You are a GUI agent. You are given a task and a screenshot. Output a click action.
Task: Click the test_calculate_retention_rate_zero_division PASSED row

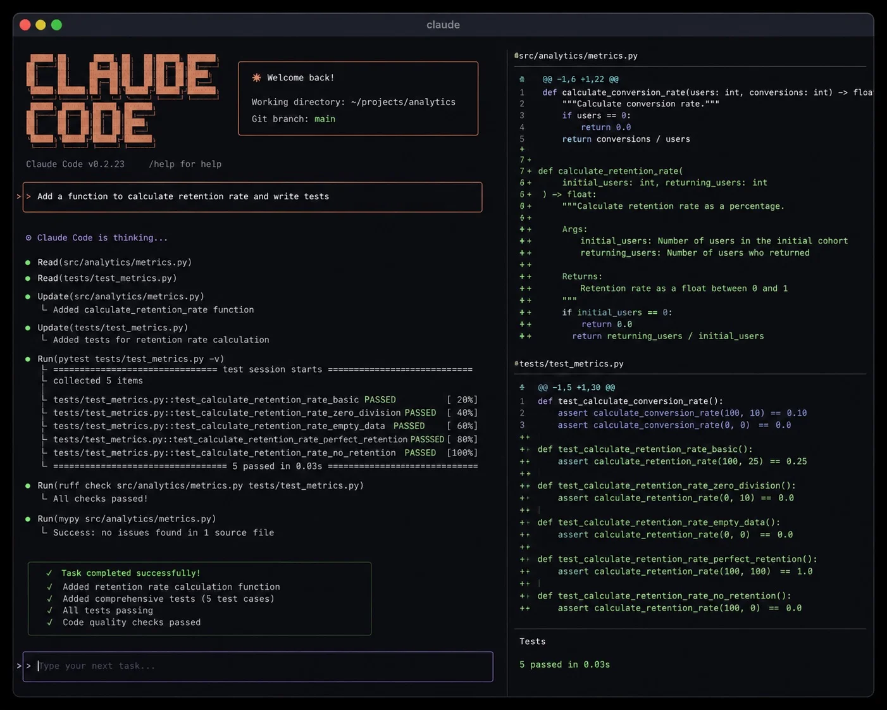(265, 413)
